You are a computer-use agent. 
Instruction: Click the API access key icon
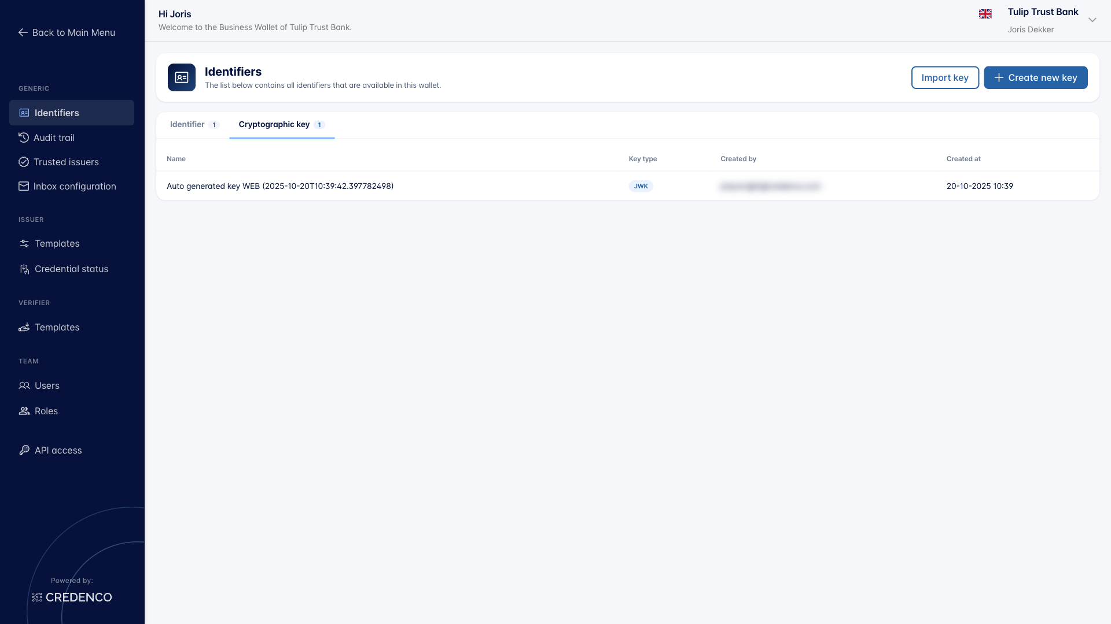tap(24, 451)
